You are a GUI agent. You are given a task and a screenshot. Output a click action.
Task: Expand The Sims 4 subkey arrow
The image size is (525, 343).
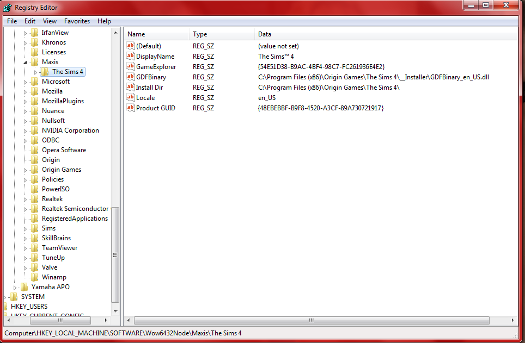tap(35, 72)
